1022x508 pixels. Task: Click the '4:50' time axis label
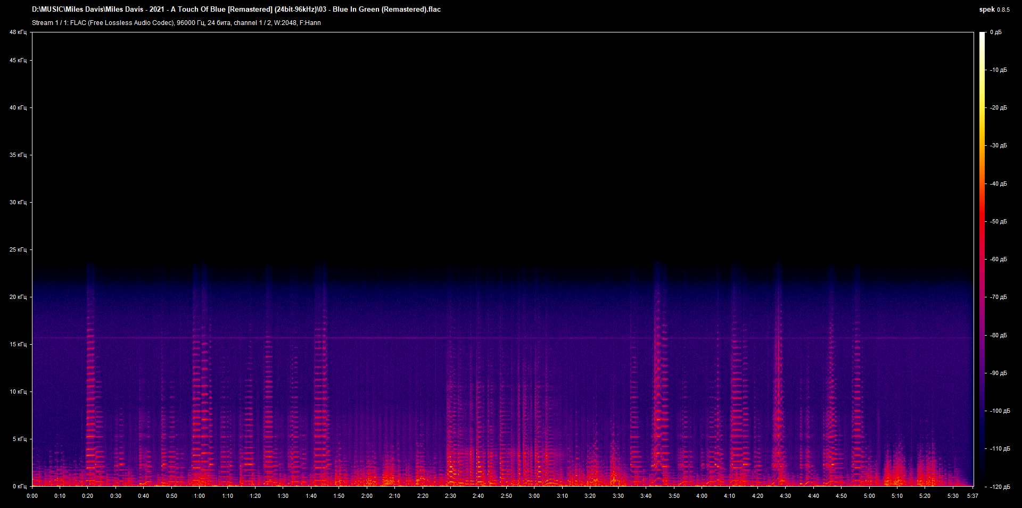pyautogui.click(x=842, y=496)
